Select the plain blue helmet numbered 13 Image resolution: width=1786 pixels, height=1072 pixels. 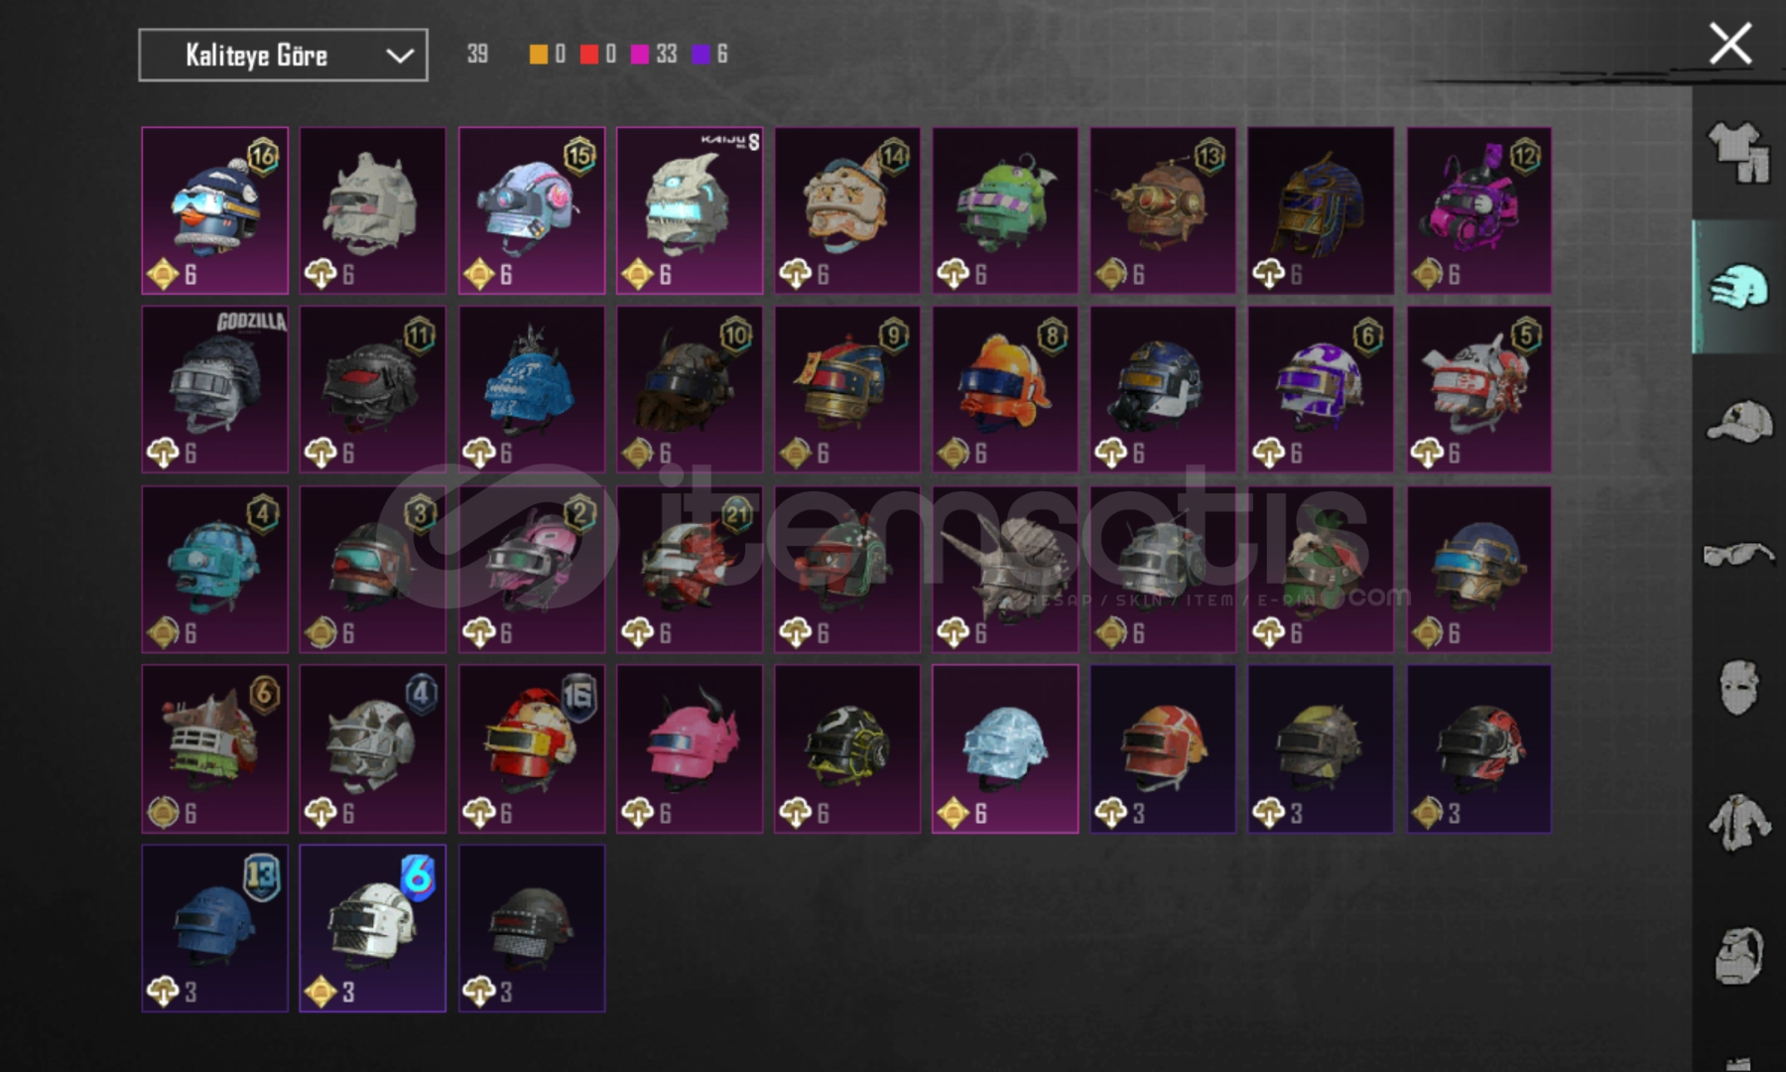215,928
